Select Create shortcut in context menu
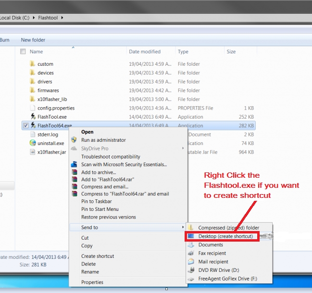This screenshot has width=312, height=293. click(x=98, y=256)
